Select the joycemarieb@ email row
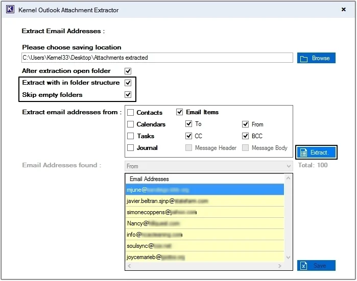 click(x=205, y=257)
